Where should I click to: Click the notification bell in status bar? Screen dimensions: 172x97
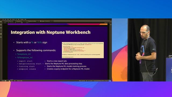point(110,81)
